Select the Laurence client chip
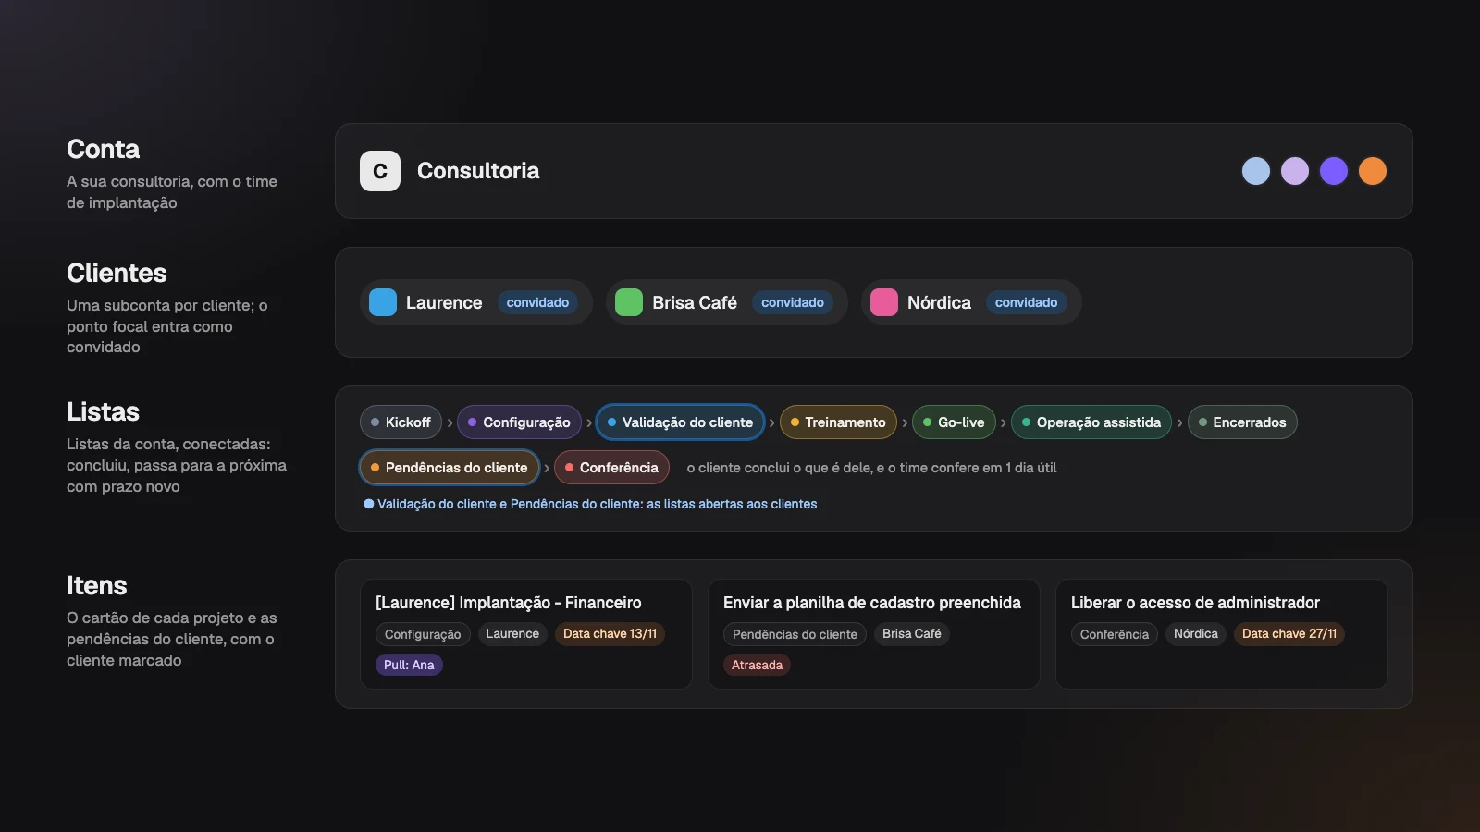 pos(475,302)
